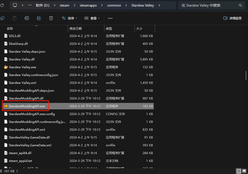Viewport: 248px width, 174px height.
Task: Open the three-dot more options menu
Action: point(110,18)
